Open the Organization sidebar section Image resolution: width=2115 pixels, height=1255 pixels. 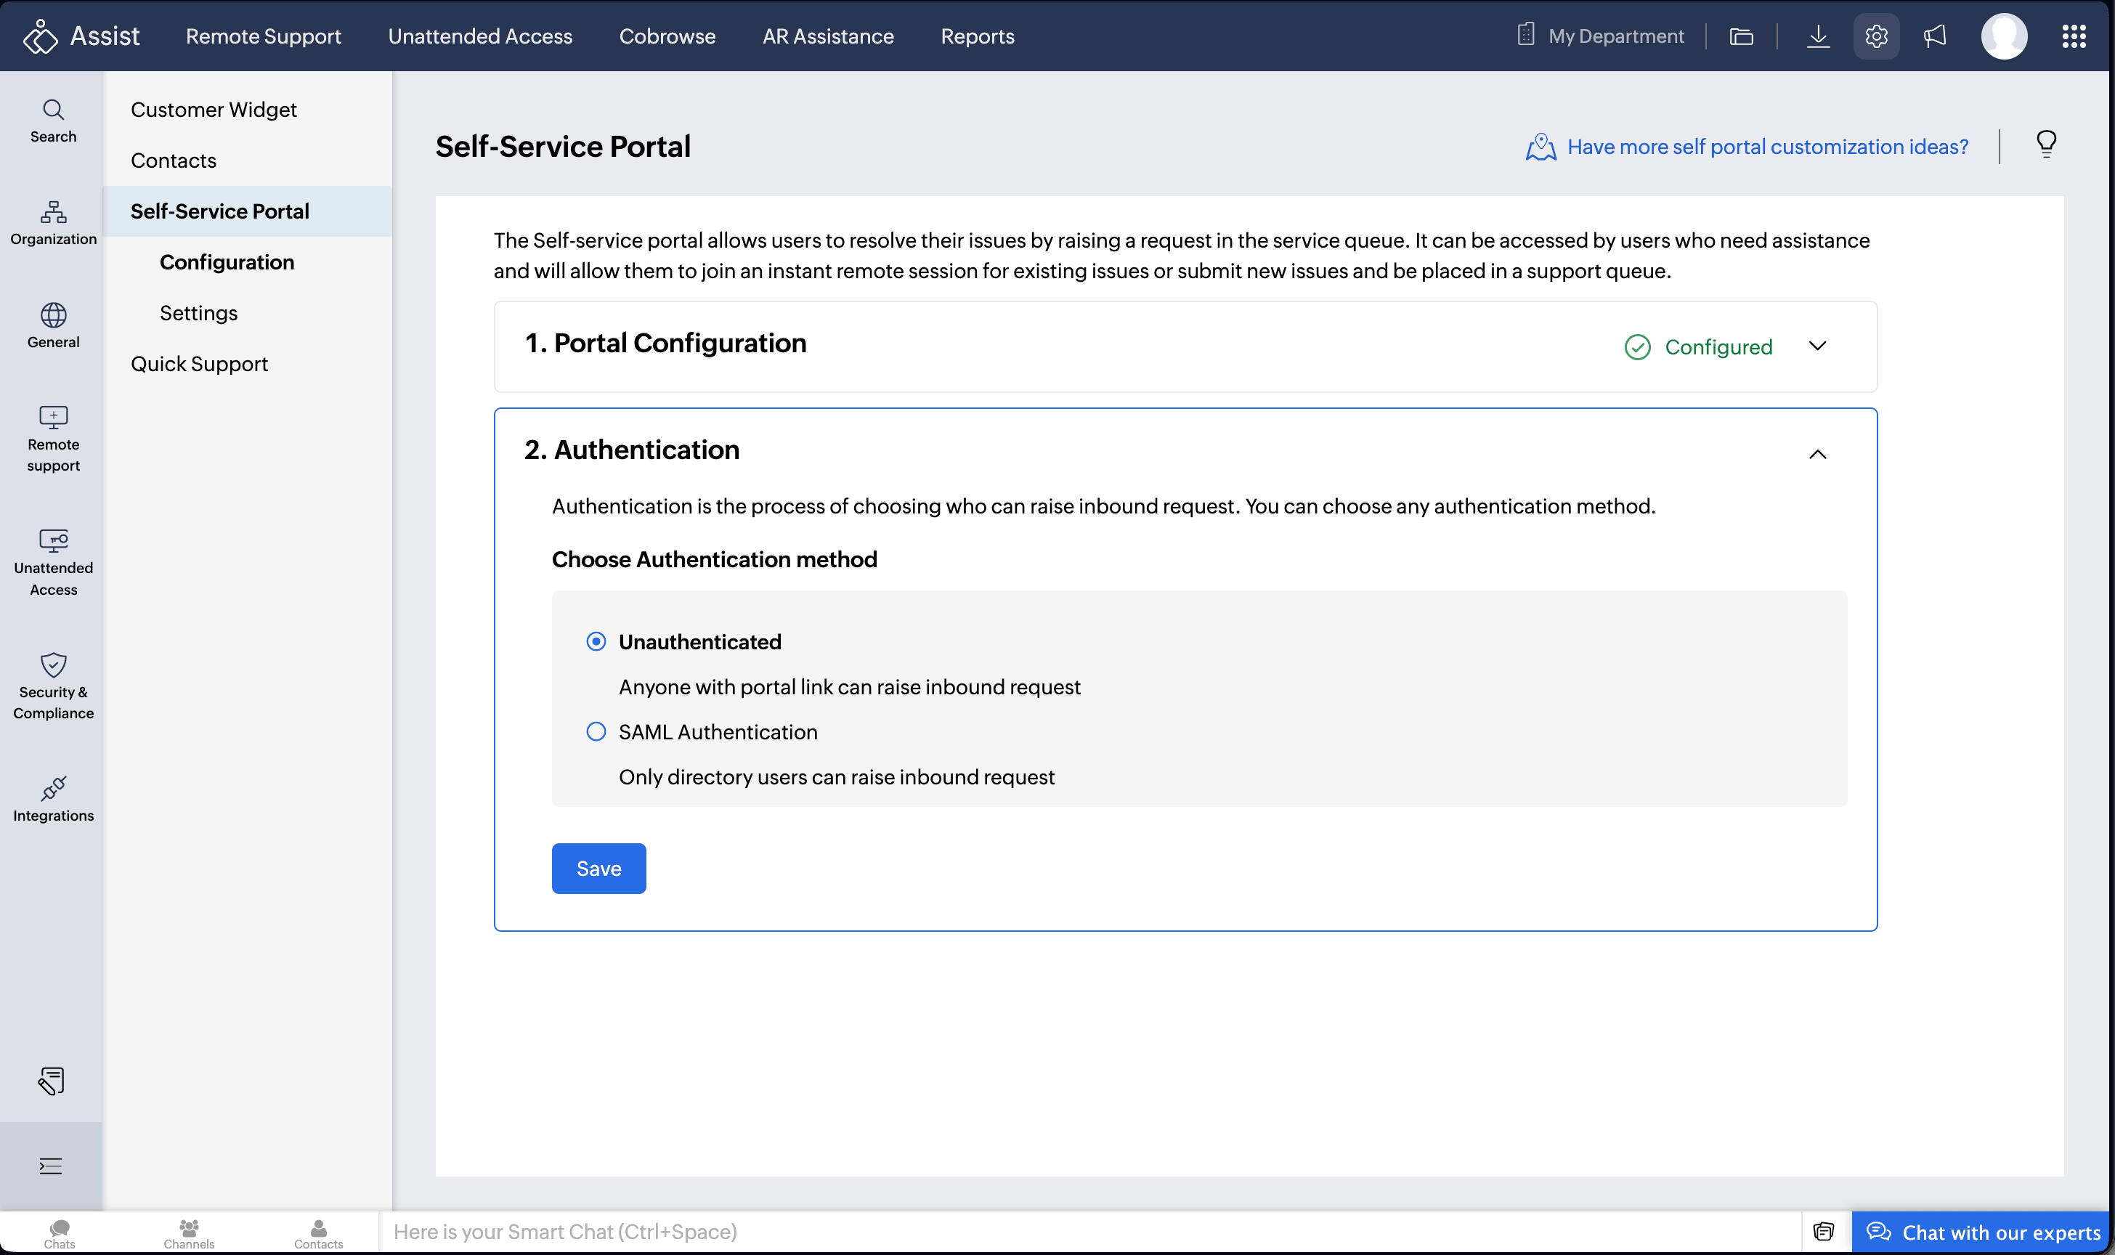[x=53, y=223]
